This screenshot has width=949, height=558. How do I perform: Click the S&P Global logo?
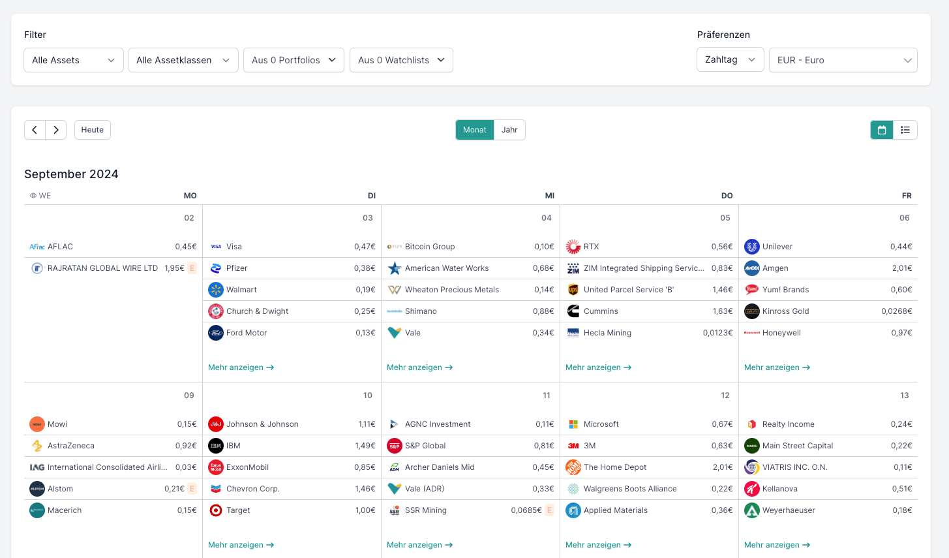[x=395, y=446]
